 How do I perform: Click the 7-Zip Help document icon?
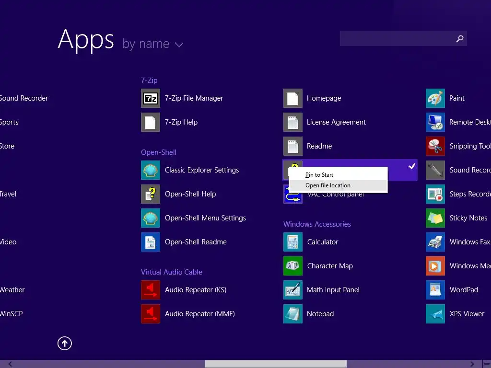pos(150,122)
